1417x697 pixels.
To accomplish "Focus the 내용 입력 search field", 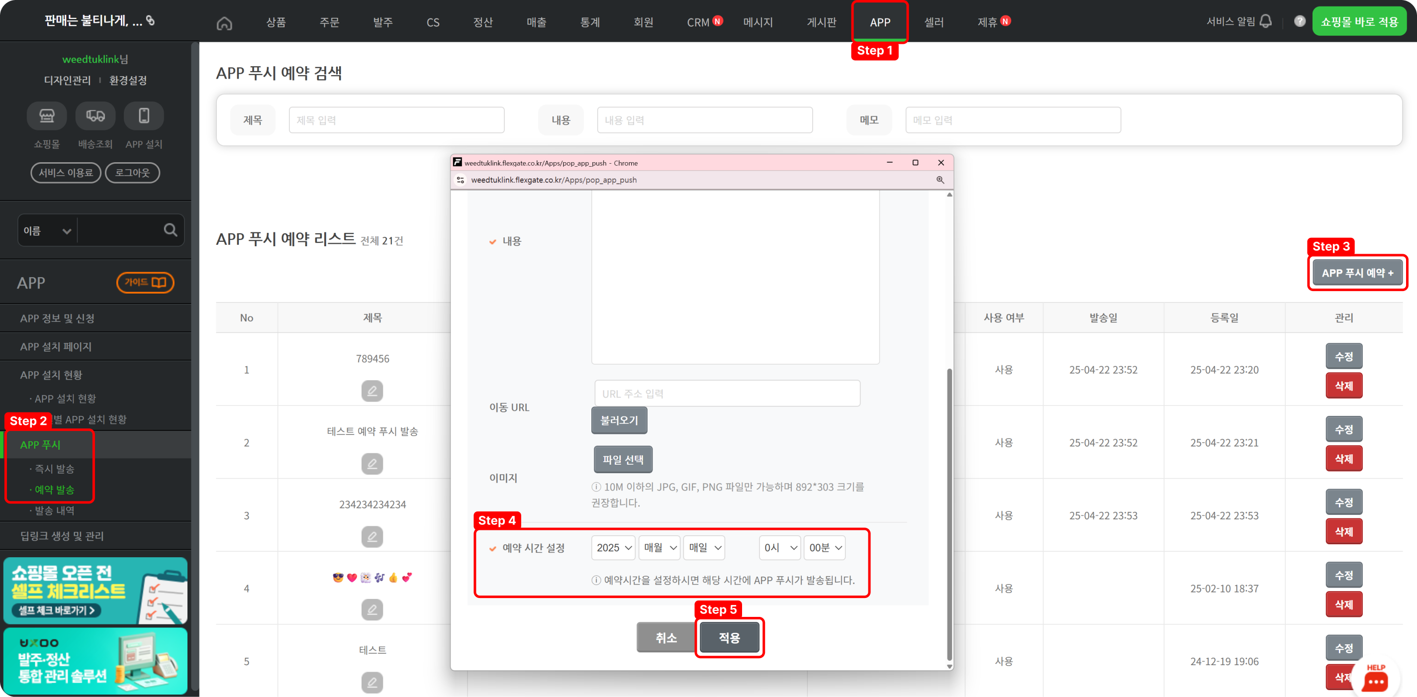I will pyautogui.click(x=705, y=120).
